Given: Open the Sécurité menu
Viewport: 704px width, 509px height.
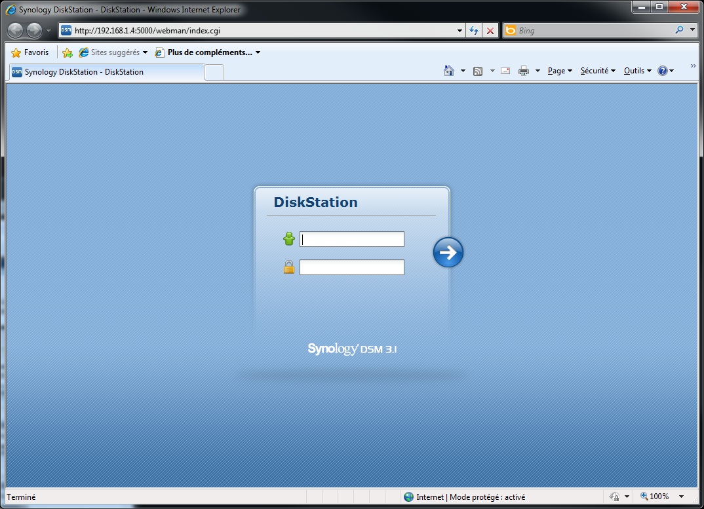Looking at the screenshot, I should coord(598,71).
